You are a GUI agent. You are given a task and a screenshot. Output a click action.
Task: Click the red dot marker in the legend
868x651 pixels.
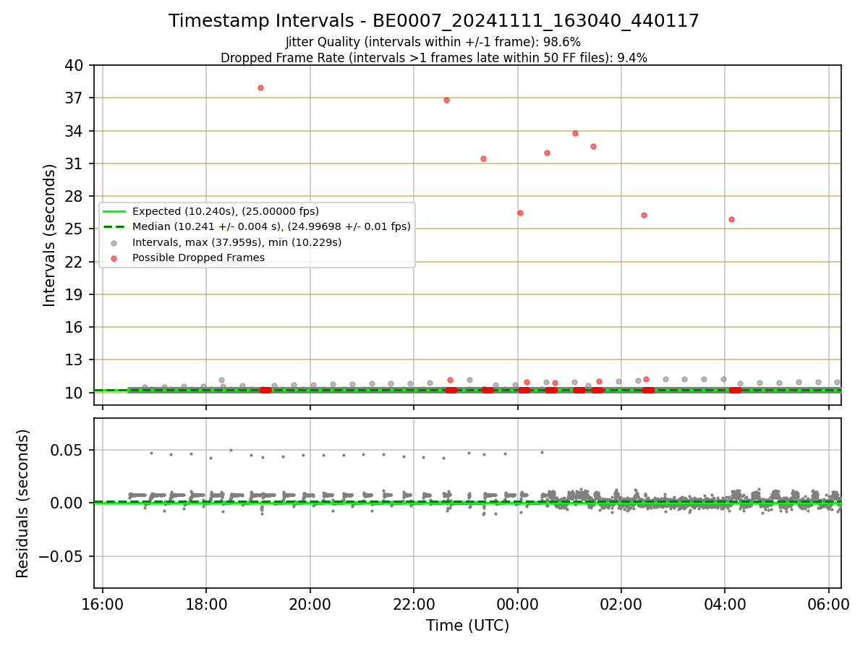(114, 258)
